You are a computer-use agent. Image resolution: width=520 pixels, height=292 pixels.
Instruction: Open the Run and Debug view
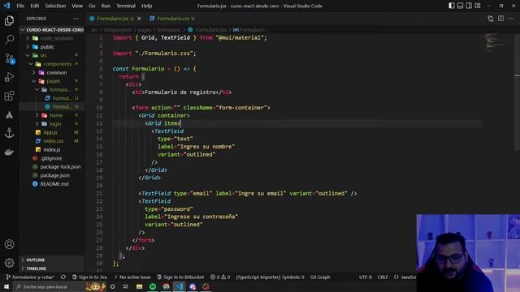pyautogui.click(x=9, y=77)
